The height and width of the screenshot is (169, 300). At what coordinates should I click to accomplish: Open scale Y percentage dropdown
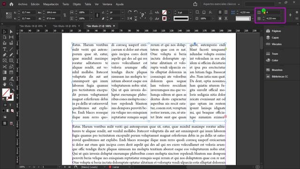coord(91,18)
